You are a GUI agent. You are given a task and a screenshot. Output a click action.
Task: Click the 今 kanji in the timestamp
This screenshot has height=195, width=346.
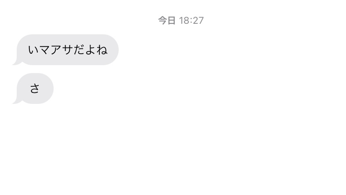coord(162,21)
